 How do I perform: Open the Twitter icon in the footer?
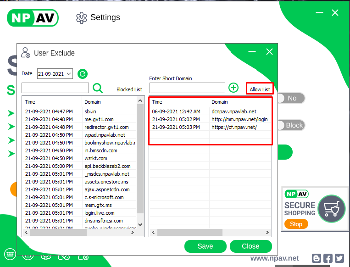click(339, 258)
